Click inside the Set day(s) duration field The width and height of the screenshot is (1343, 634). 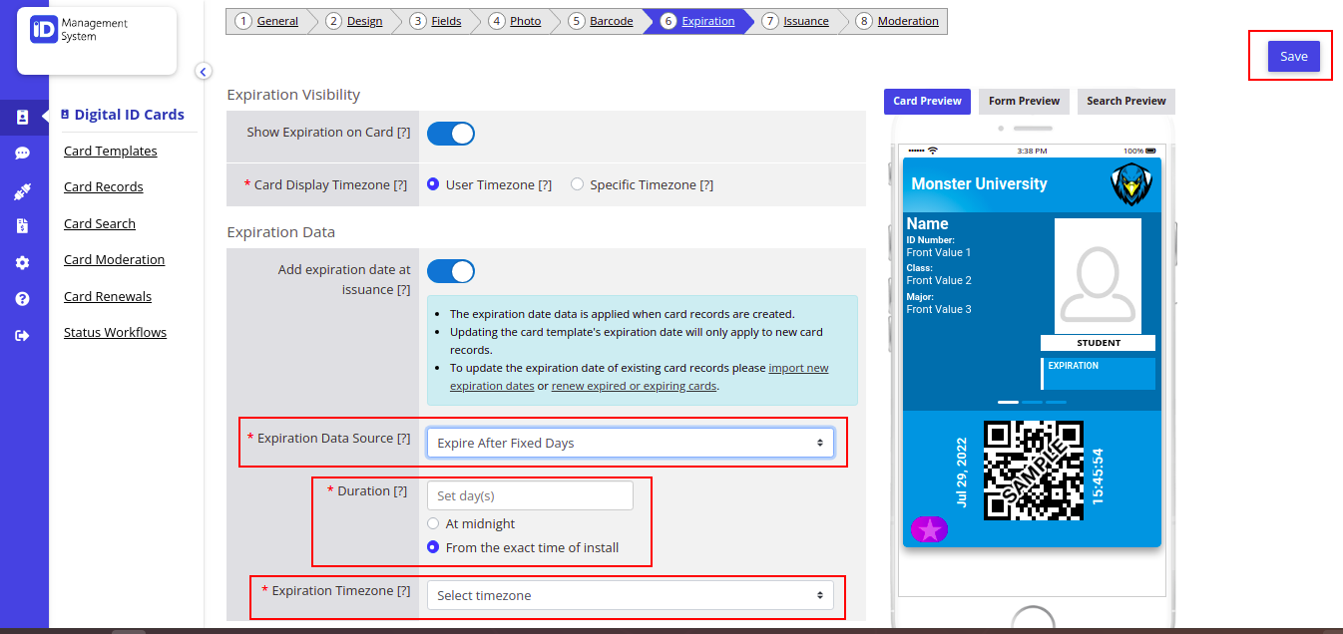[530, 494]
